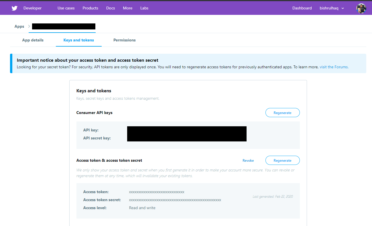The image size is (372, 226).
Task: Open the Dashboard link
Action: coord(302,8)
